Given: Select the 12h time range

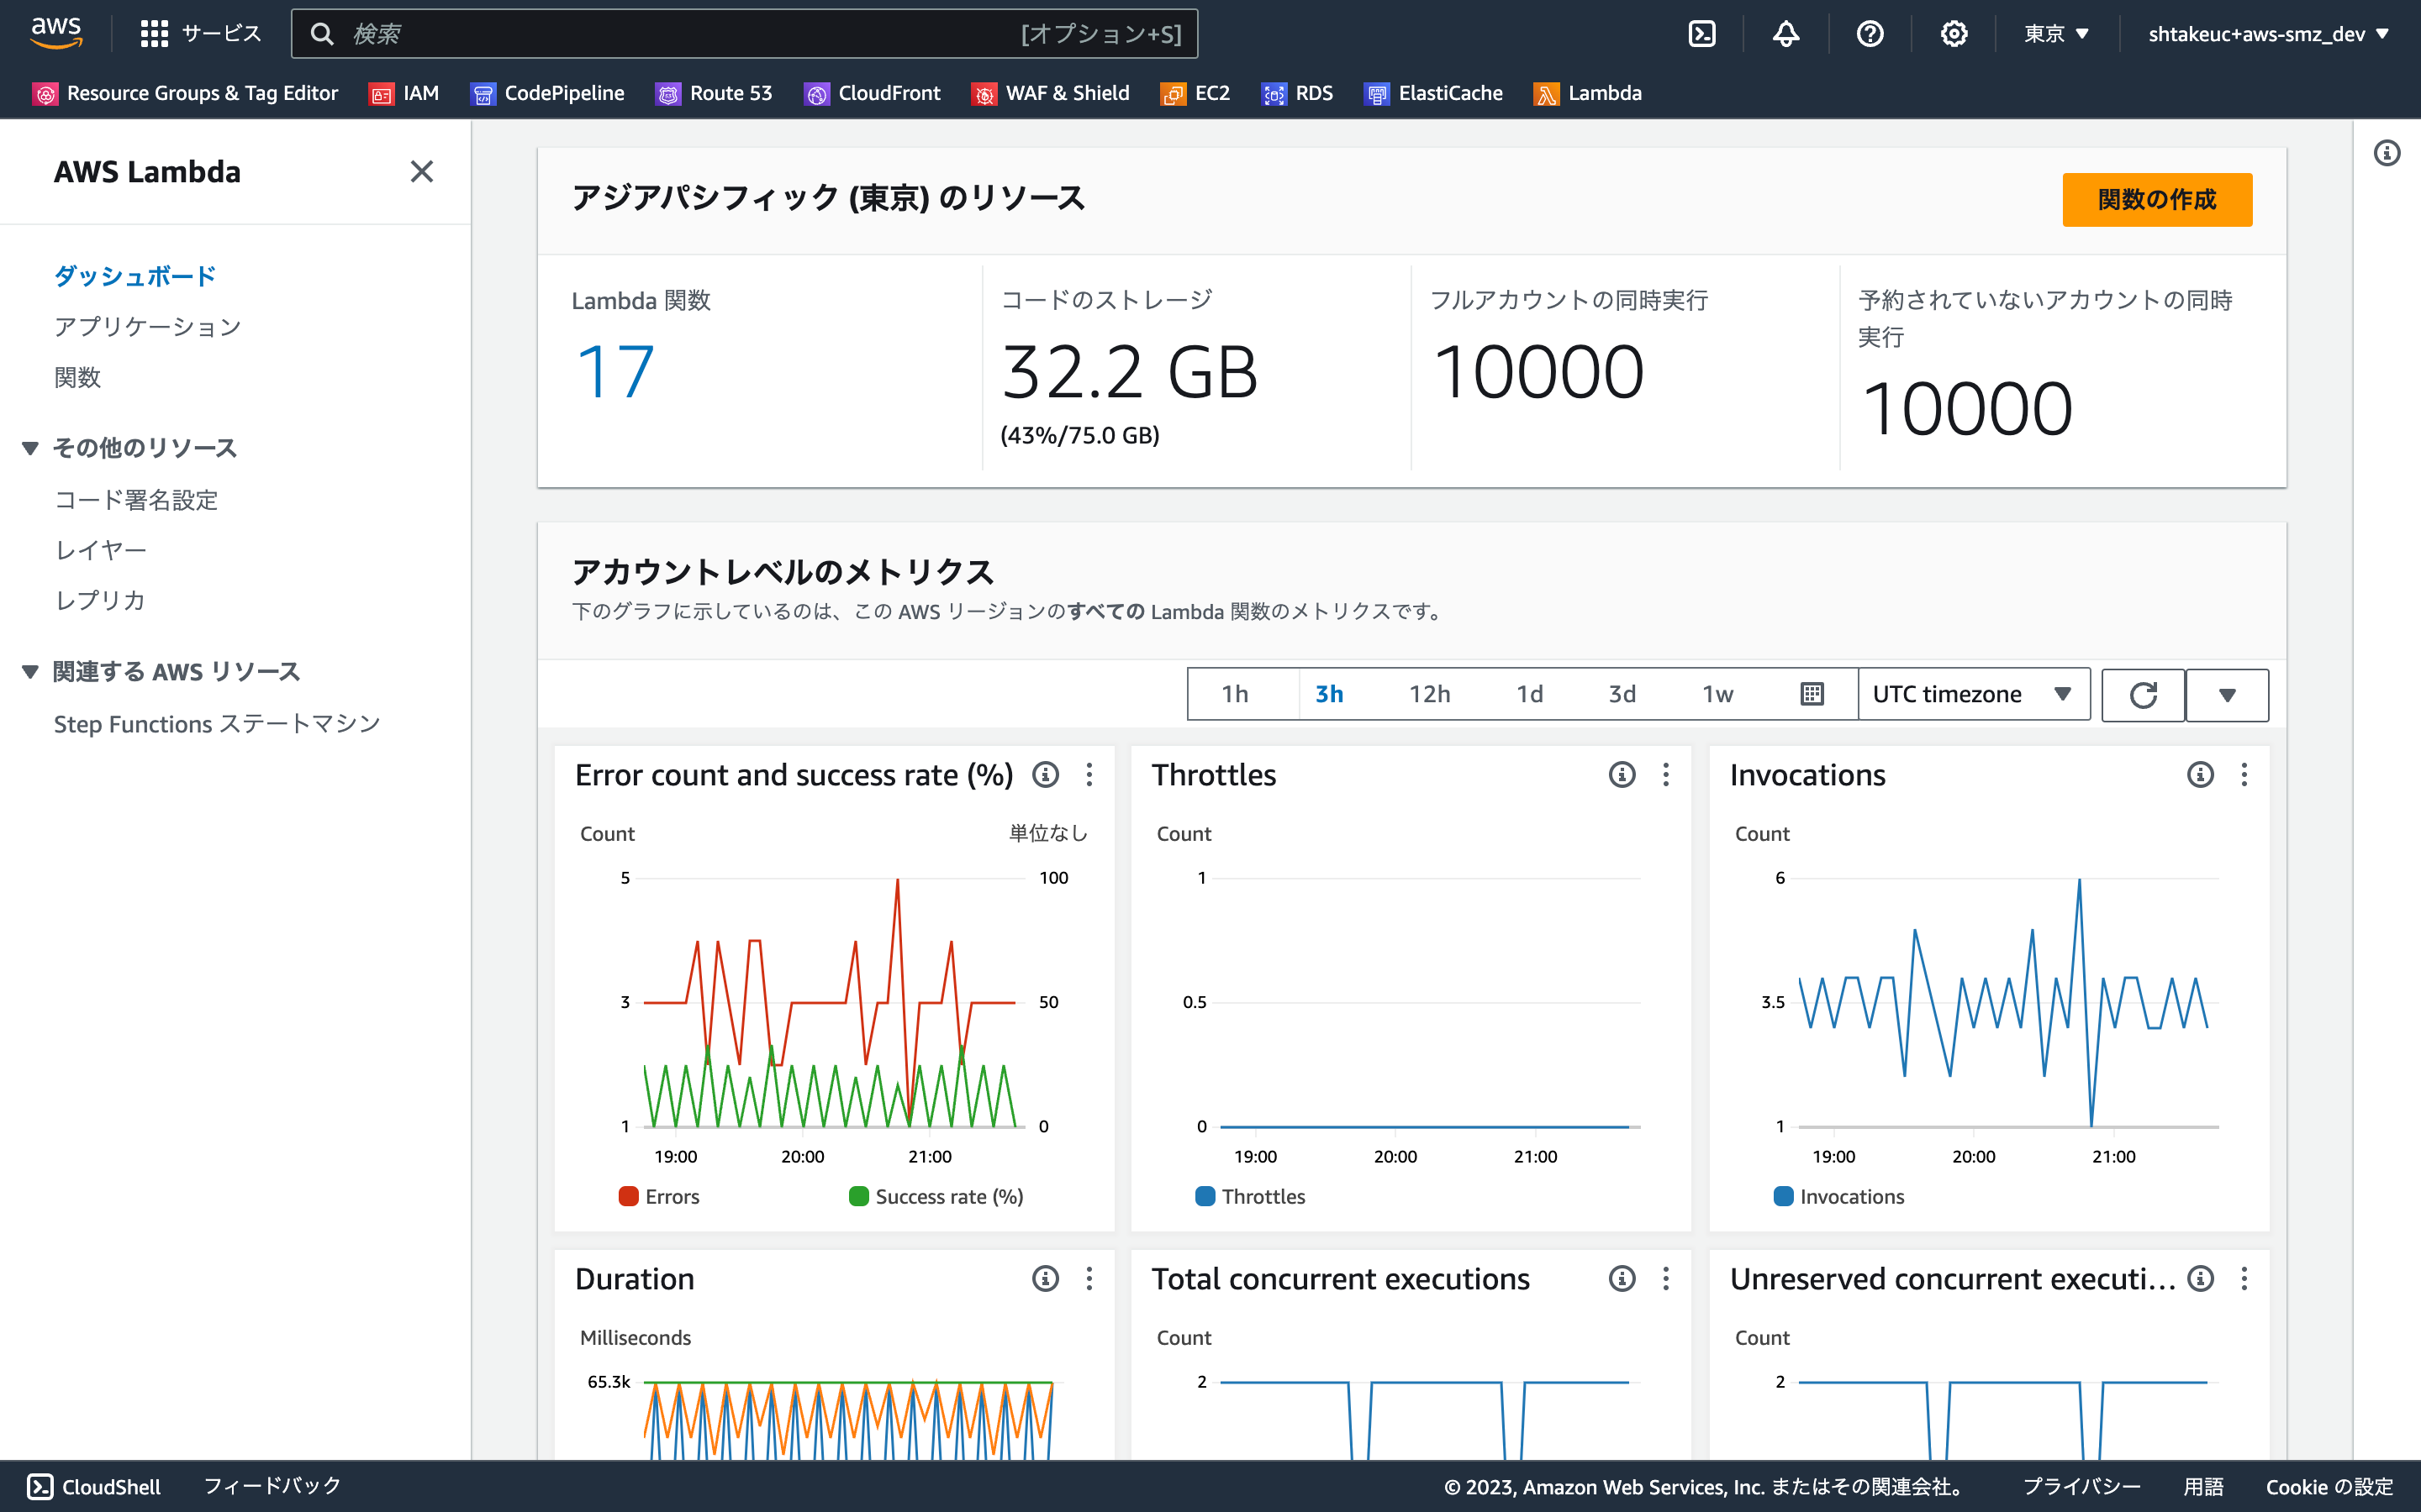Looking at the screenshot, I should click(x=1430, y=694).
